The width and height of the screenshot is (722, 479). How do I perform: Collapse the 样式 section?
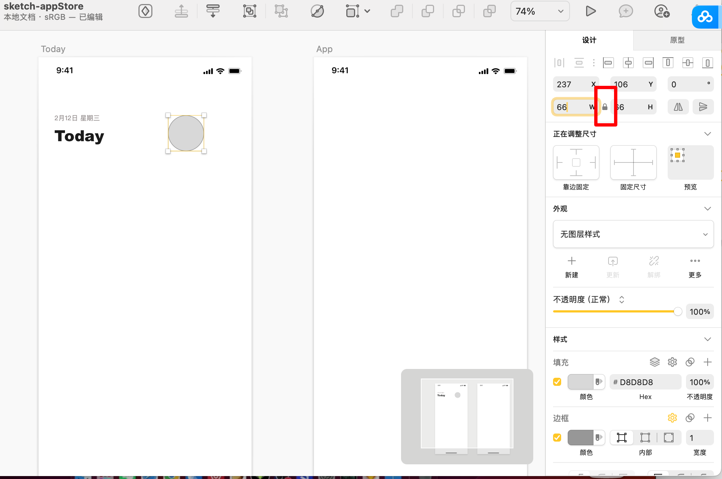click(708, 339)
